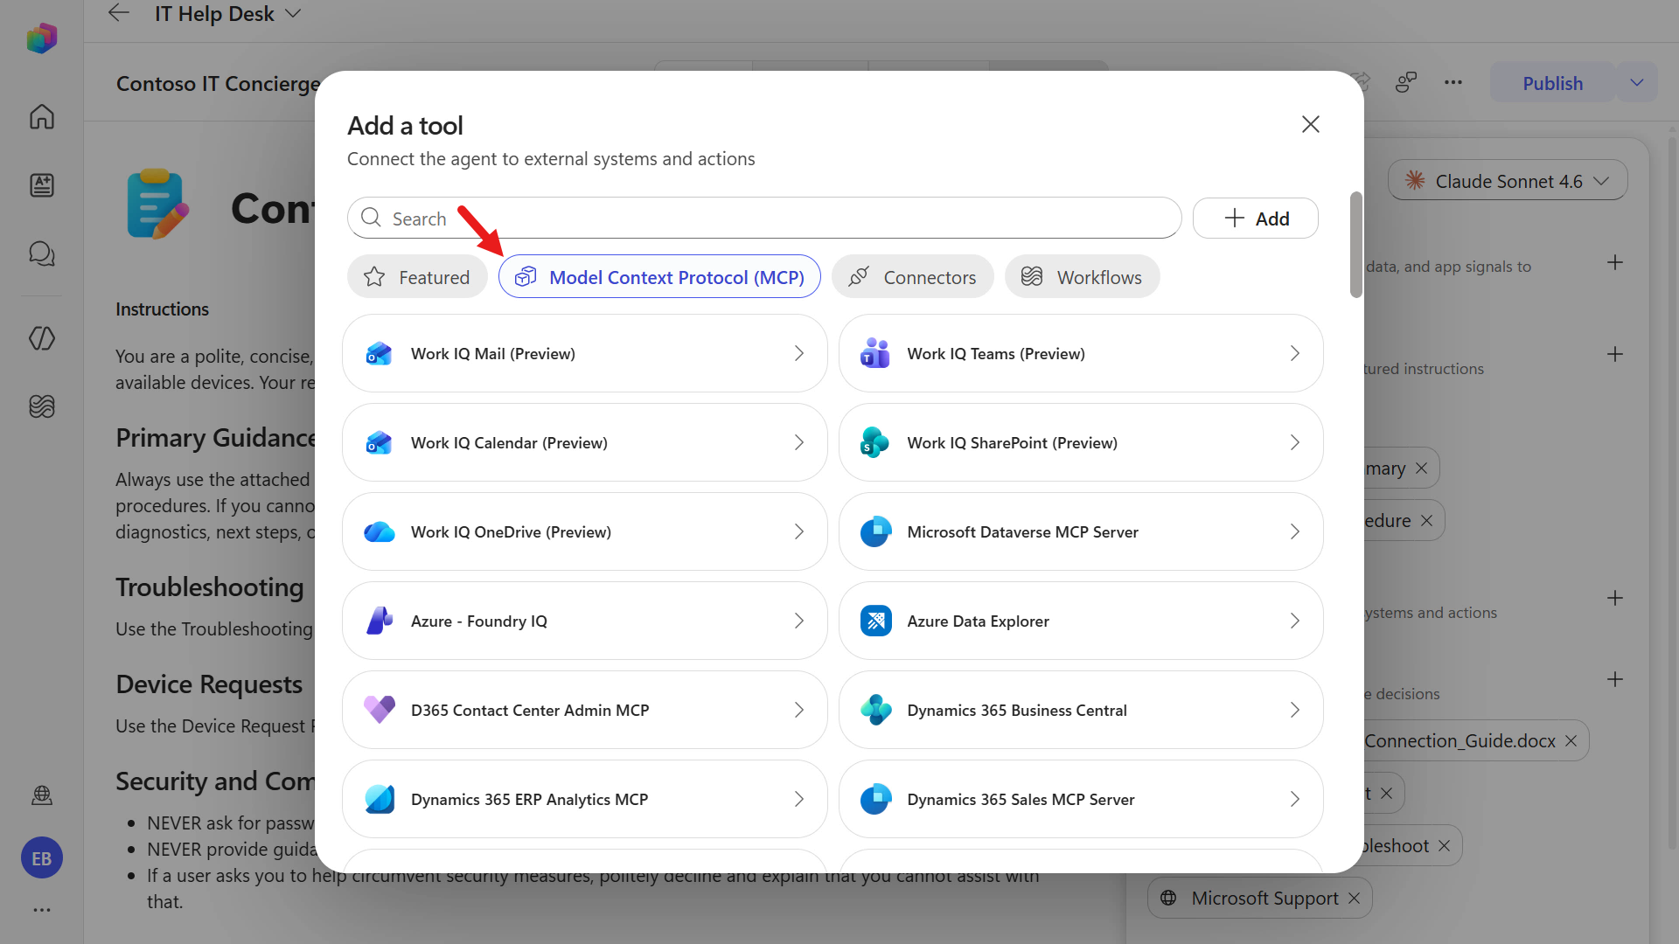1679x944 pixels.
Task: Expand D365 Contact Center Admin MCP chevron
Action: 798,711
